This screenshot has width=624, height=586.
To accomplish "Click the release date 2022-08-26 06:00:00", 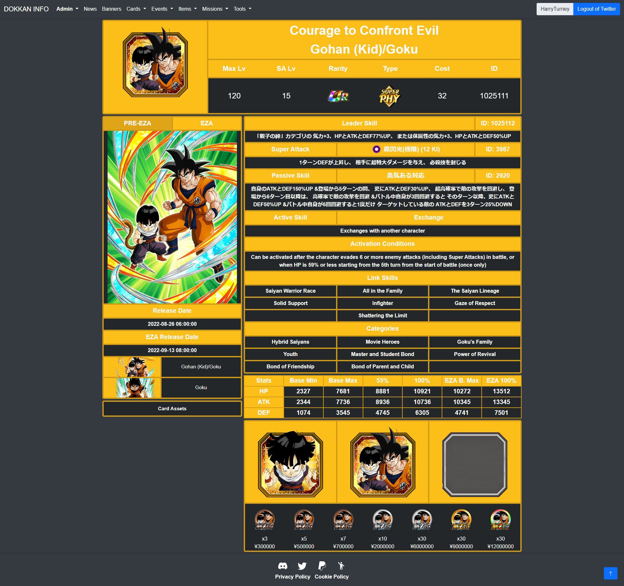I will (x=172, y=324).
